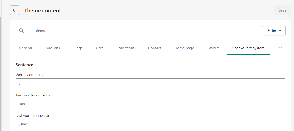This screenshot has width=294, height=131.
Task: Click the Last word connector label
Action: tap(32, 116)
